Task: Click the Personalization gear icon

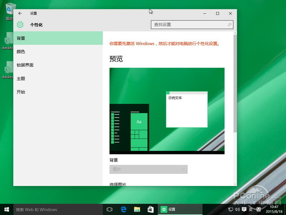Action: (20, 24)
